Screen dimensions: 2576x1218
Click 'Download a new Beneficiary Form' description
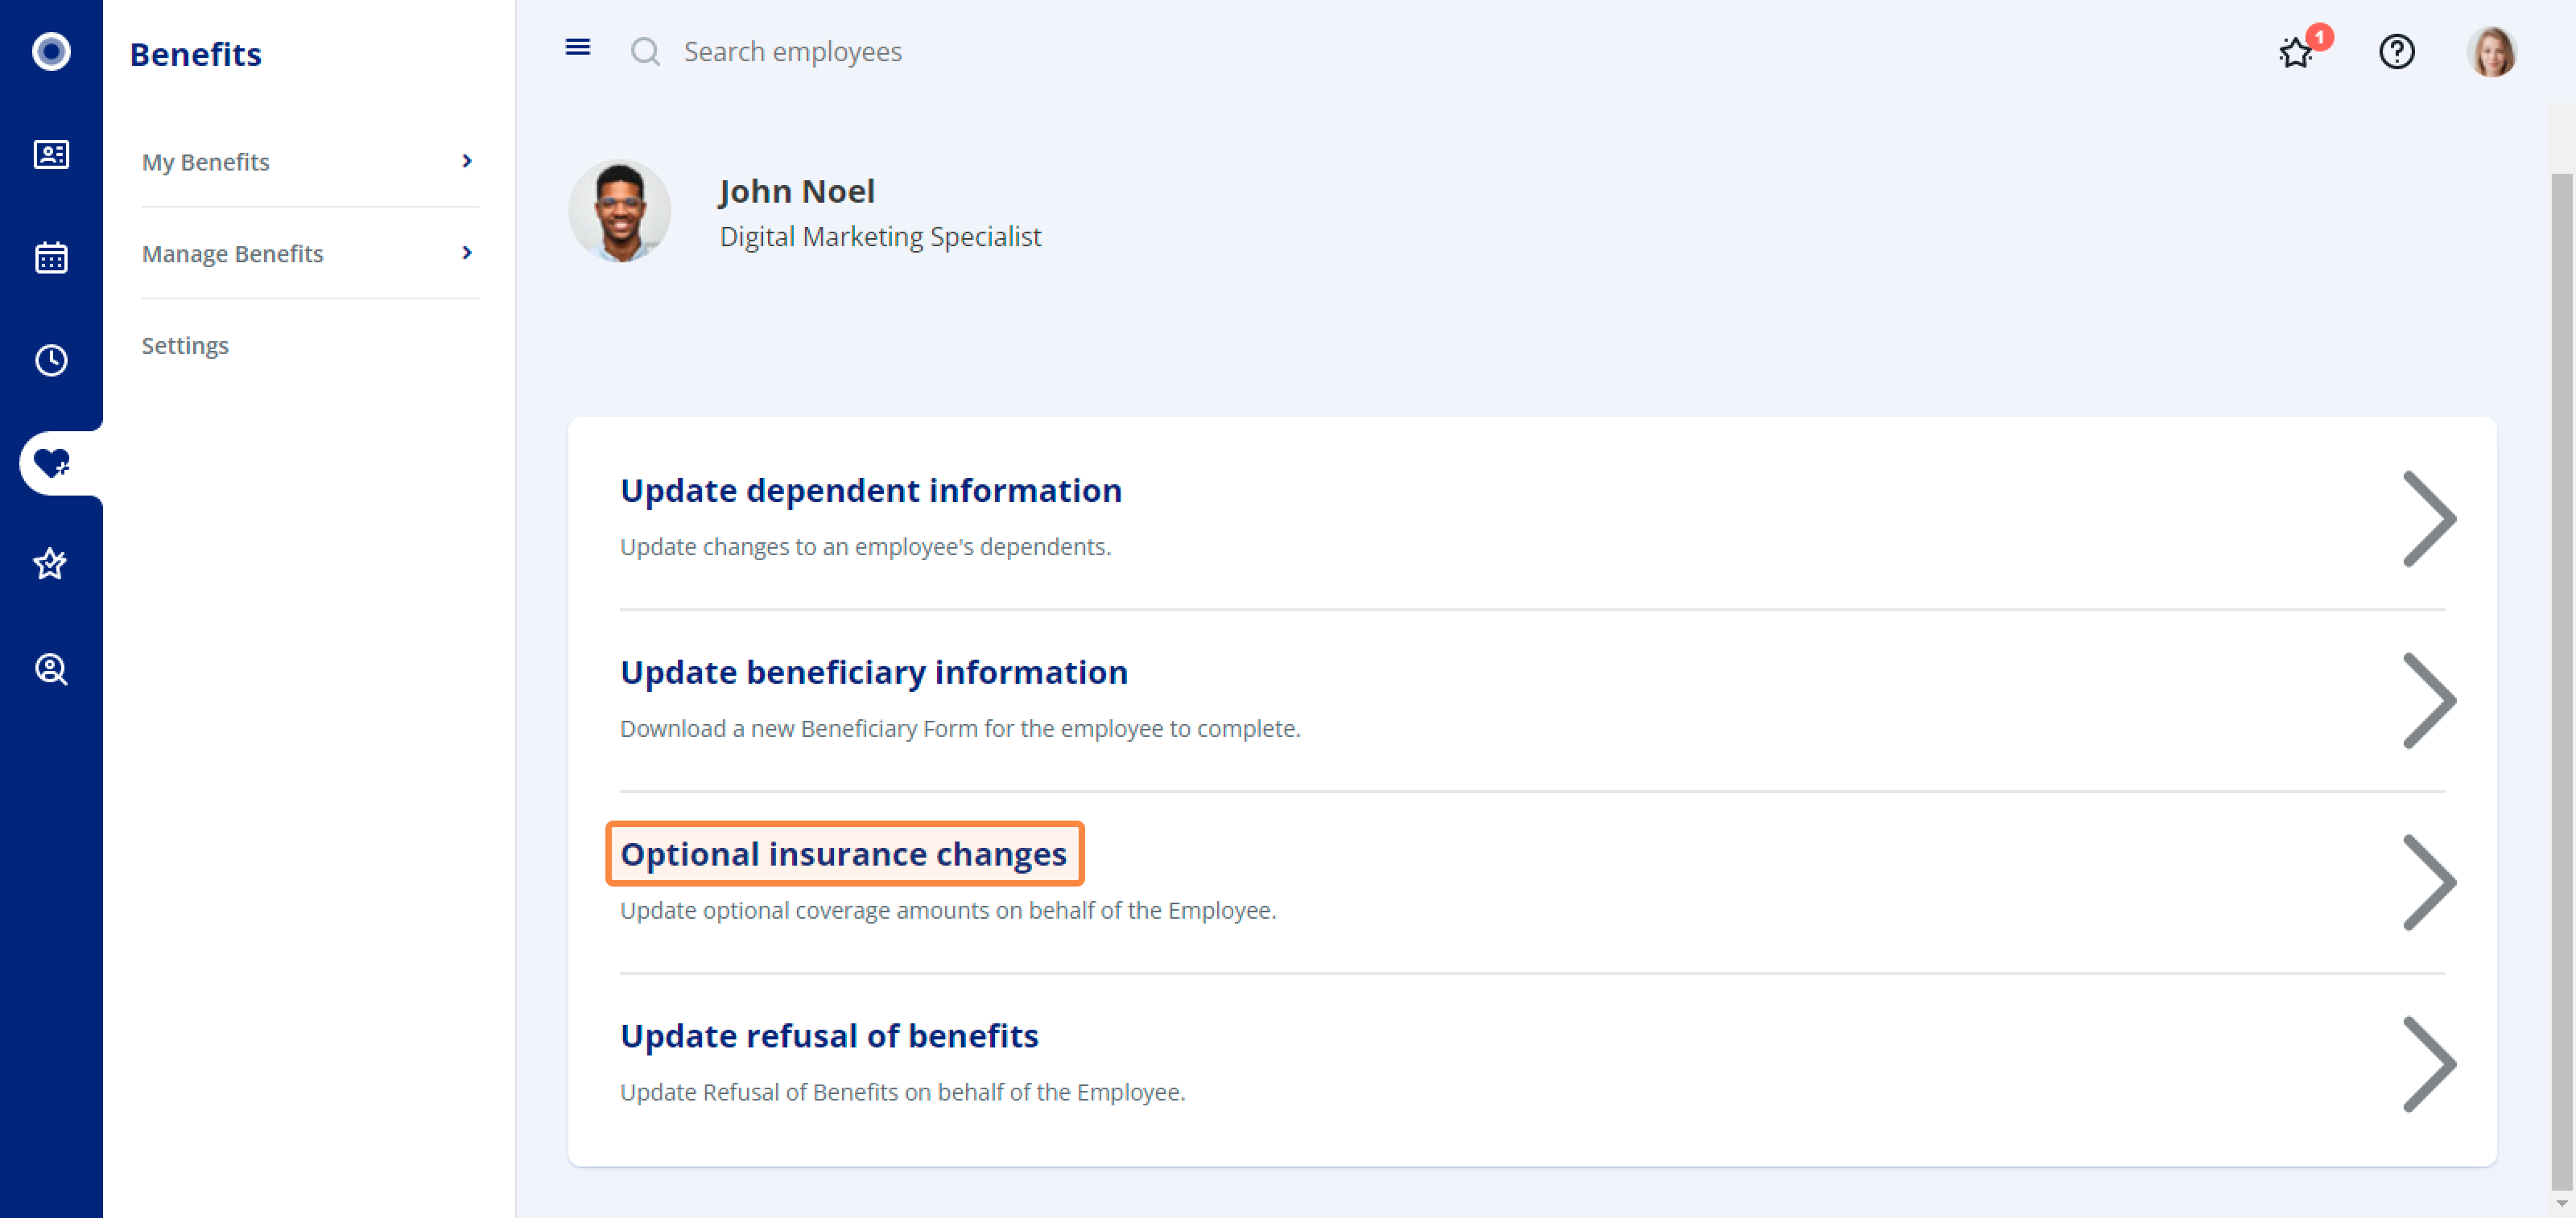(960, 728)
